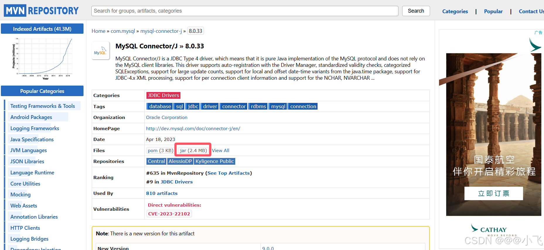Image resolution: width=544 pixels, height=250 pixels.
Task: Open the Popular top menu
Action: tap(493, 11)
